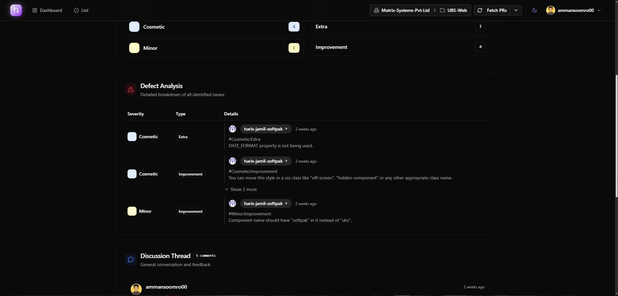Expand Show 2 more comments
Image resolution: width=618 pixels, height=296 pixels.
tap(241, 189)
